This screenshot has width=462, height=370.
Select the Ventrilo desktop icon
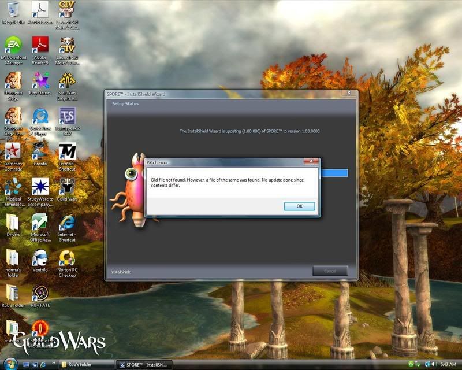tap(40, 261)
